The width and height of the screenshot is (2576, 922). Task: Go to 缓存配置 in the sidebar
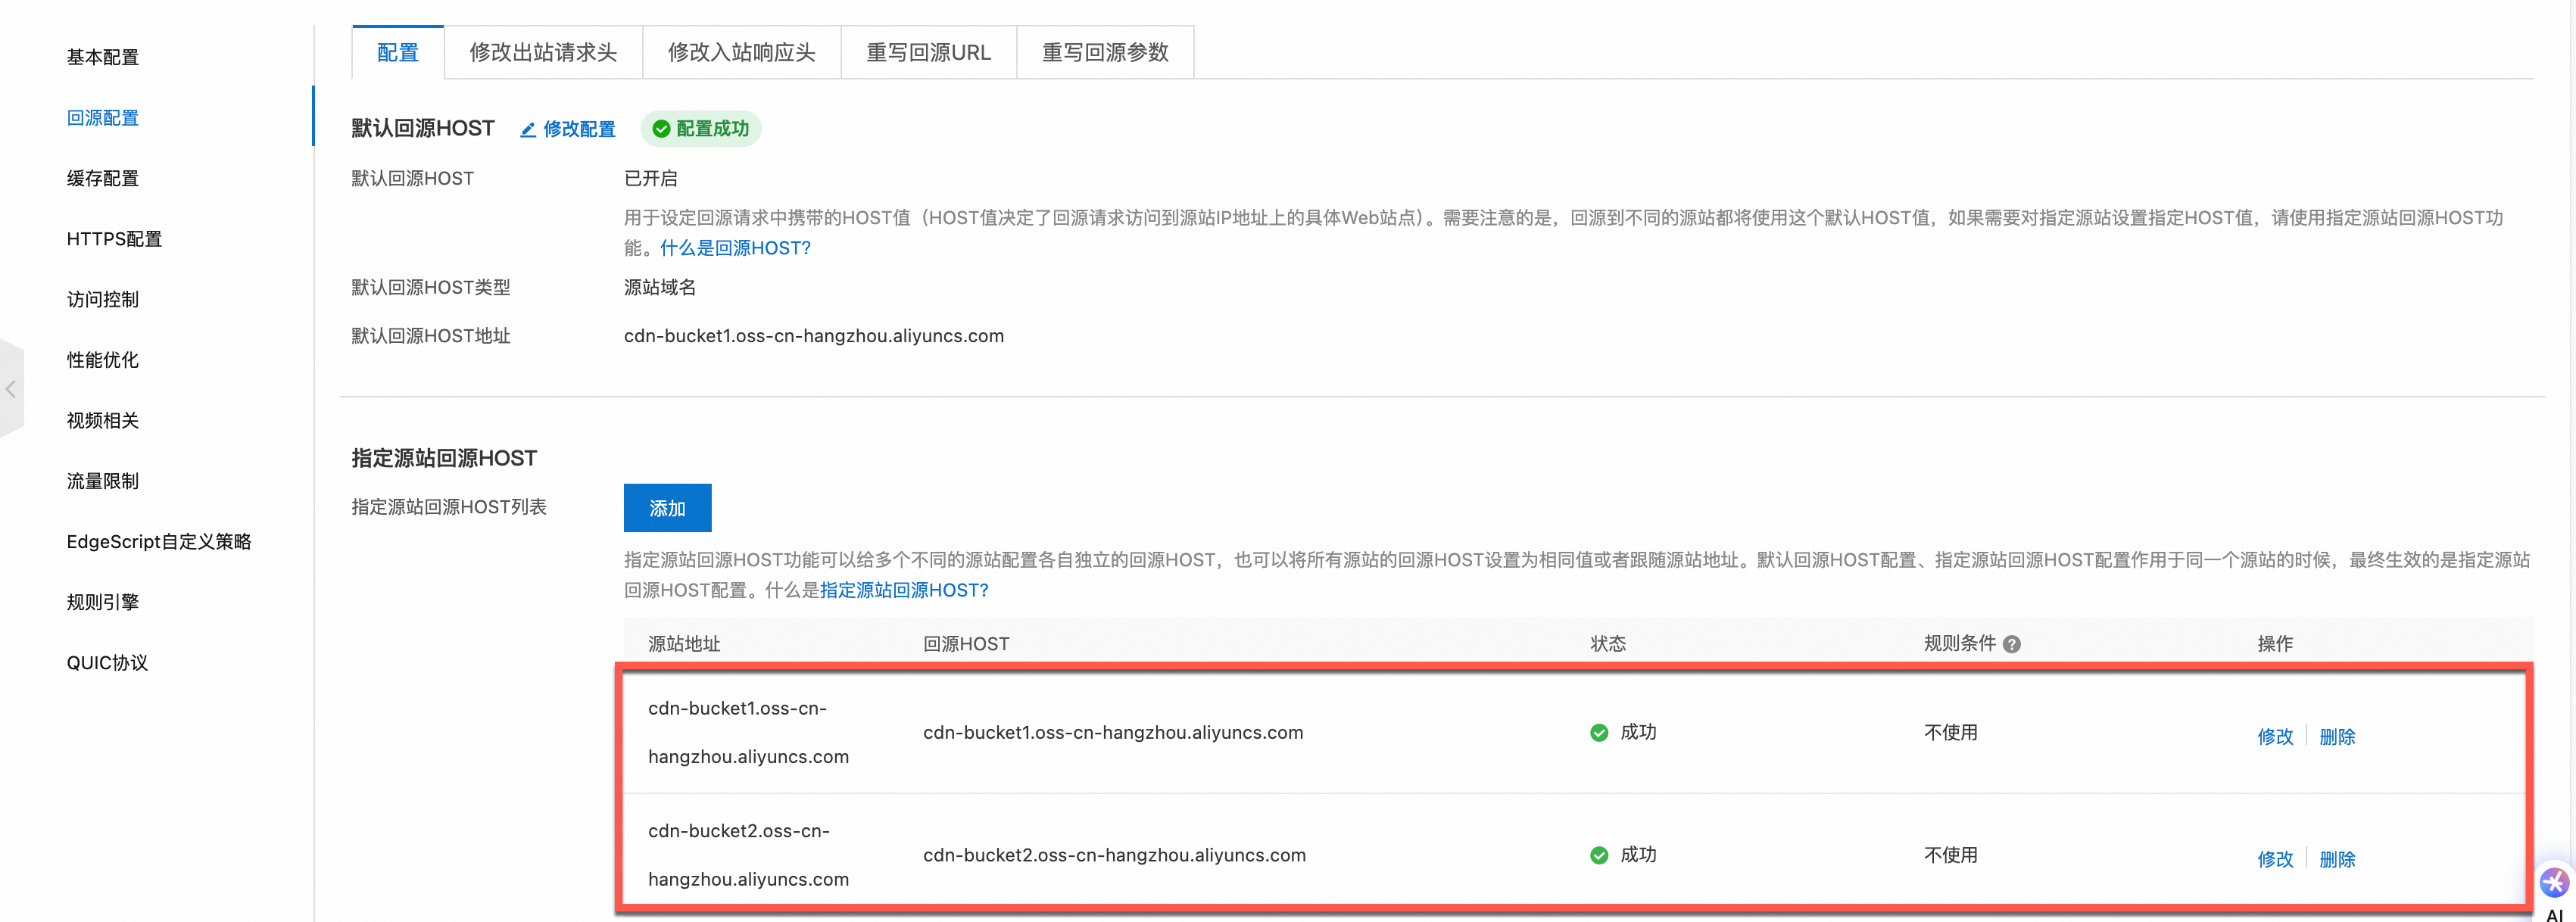103,179
